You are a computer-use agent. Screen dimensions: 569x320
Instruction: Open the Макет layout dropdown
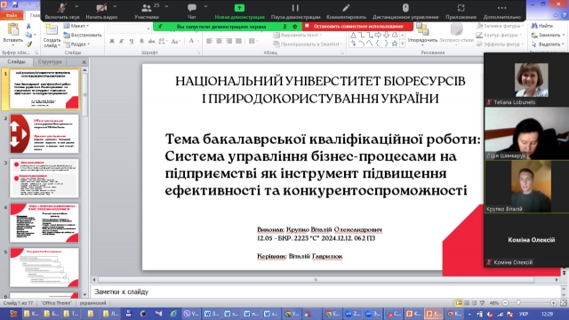76,26
